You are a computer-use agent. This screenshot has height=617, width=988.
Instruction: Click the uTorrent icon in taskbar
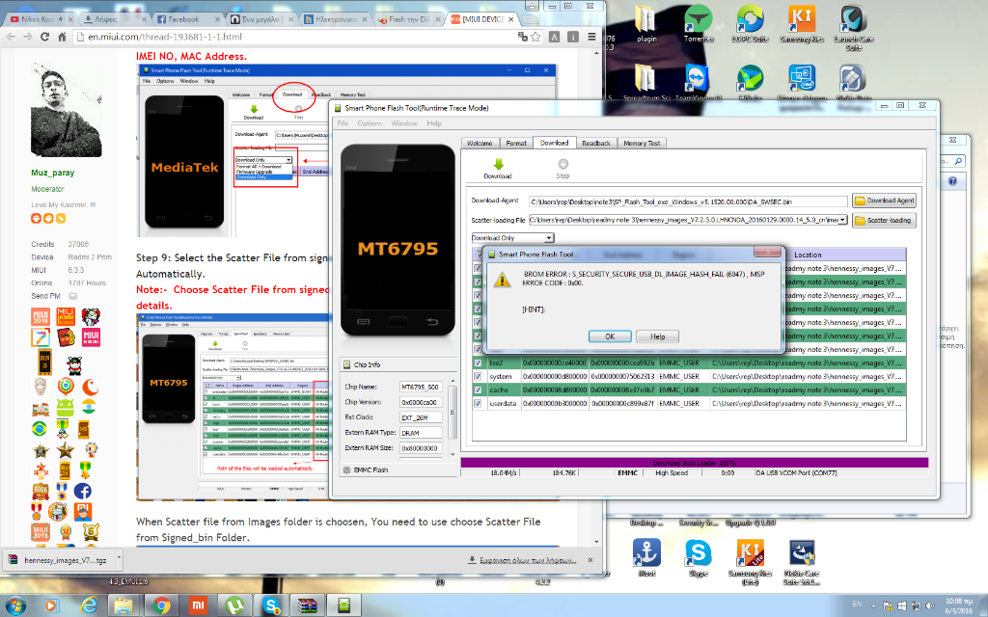click(234, 604)
